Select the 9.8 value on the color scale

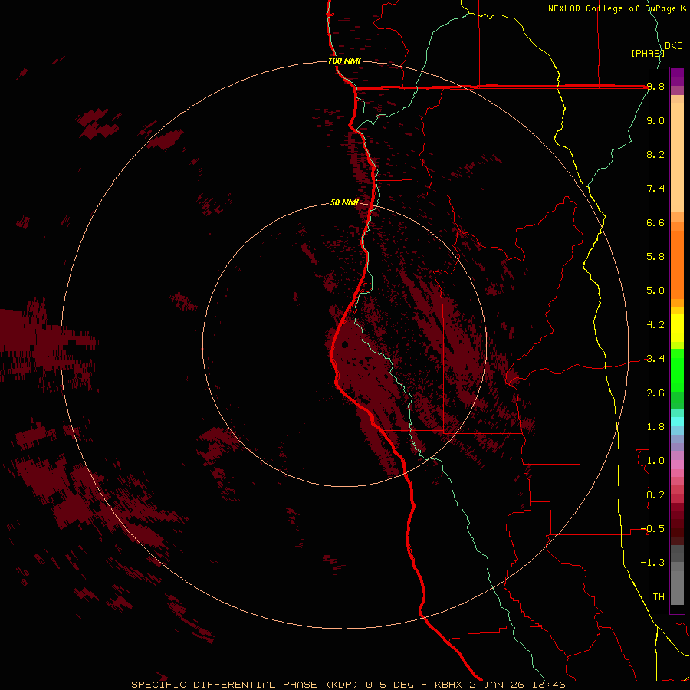(655, 87)
